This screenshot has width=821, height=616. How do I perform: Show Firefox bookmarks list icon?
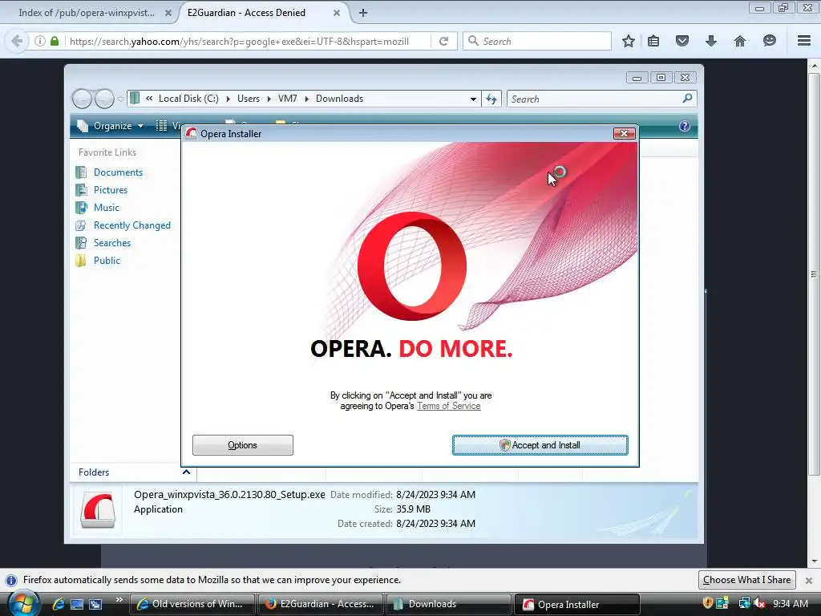[x=653, y=41]
